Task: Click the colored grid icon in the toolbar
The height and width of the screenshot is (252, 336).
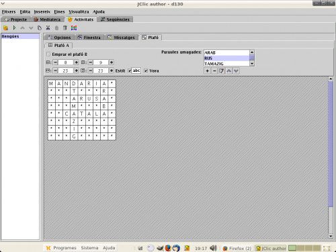Action: point(74,28)
